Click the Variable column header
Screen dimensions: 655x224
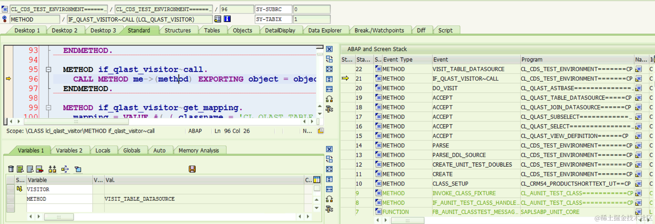pos(59,180)
